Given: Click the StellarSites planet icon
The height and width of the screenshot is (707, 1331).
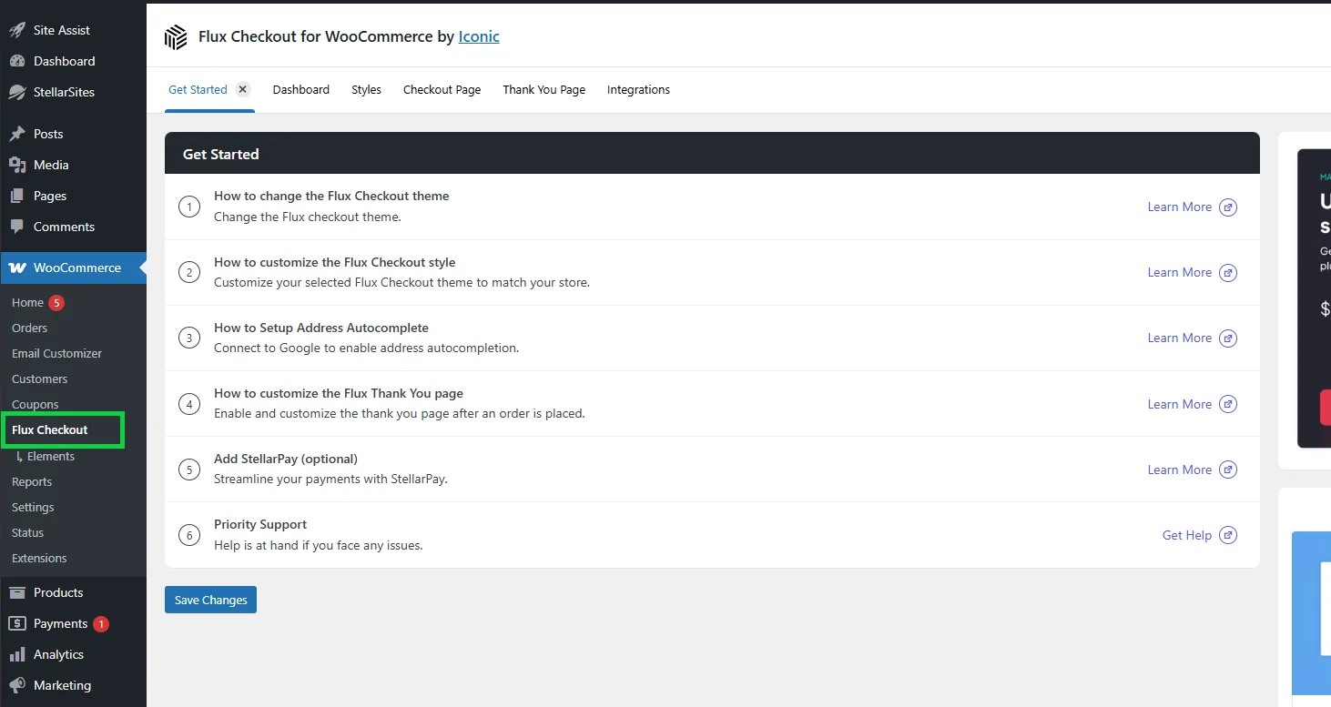Looking at the screenshot, I should [16, 92].
